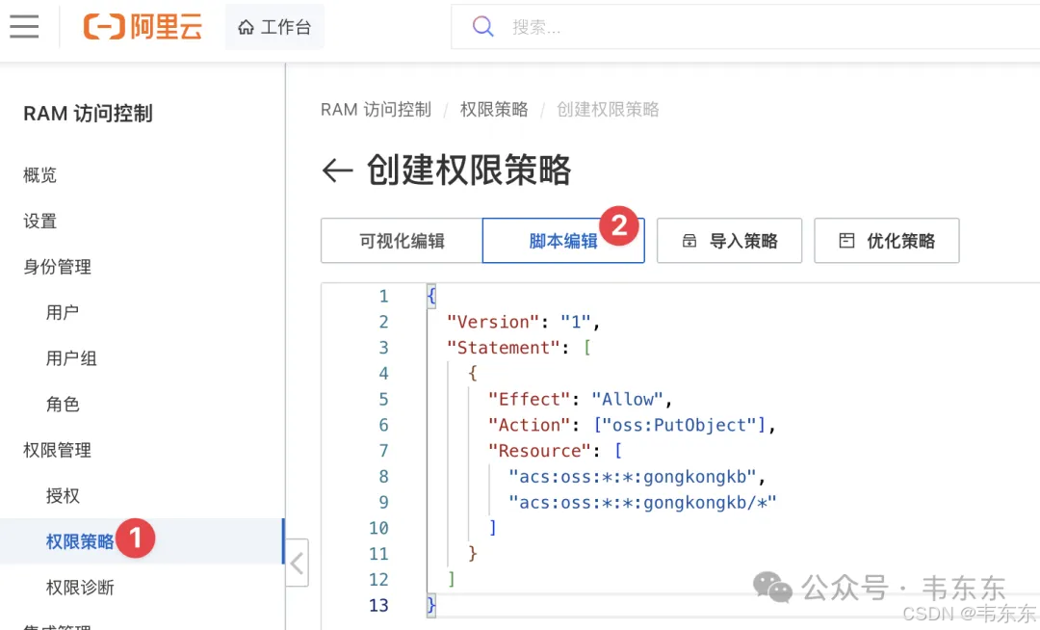
Task: Collapse the 身份管理 sidebar section
Action: [57, 267]
